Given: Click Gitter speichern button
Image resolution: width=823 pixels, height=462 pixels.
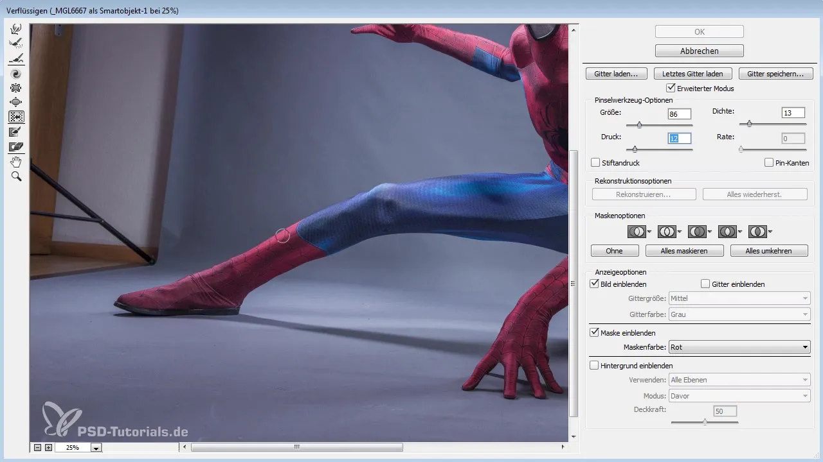Looking at the screenshot, I should 775,74.
